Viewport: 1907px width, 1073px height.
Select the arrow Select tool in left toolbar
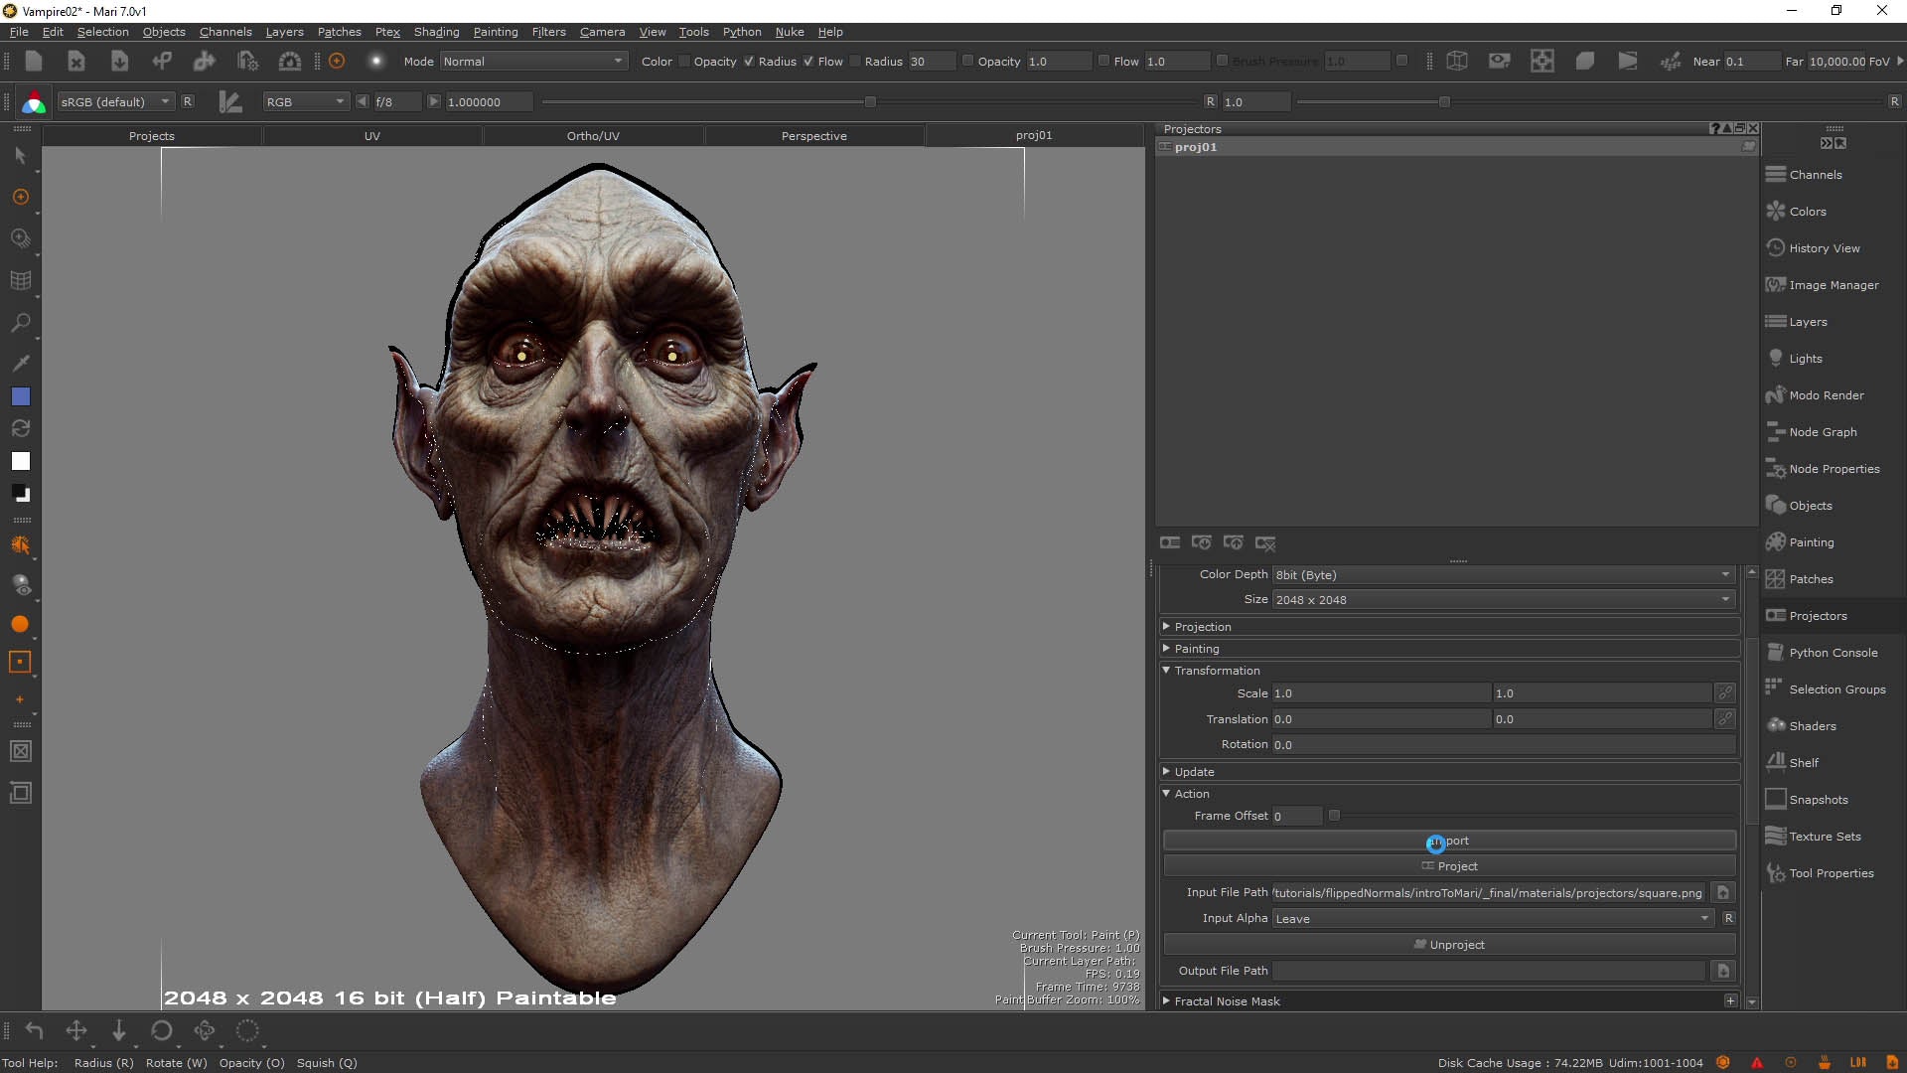click(20, 156)
